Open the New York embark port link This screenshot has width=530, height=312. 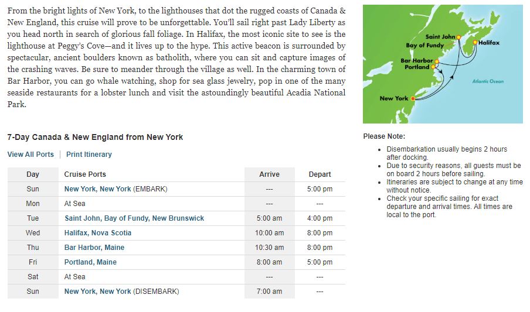coord(98,189)
